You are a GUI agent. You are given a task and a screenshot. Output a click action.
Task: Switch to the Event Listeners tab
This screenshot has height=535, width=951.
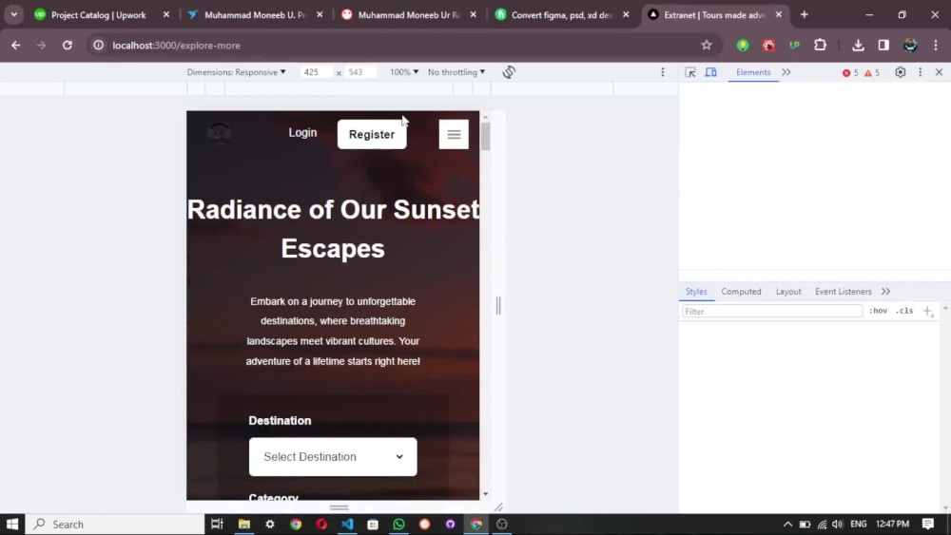coord(843,292)
